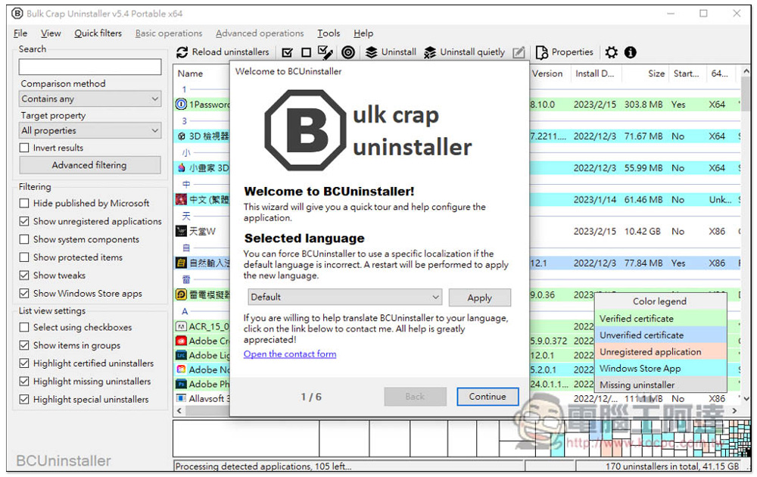The image size is (757, 477).
Task: Toggle Show items in groups
Action: coord(24,346)
